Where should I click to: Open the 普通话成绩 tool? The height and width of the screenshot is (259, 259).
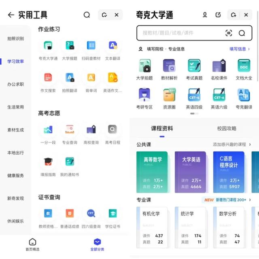coord(70,213)
